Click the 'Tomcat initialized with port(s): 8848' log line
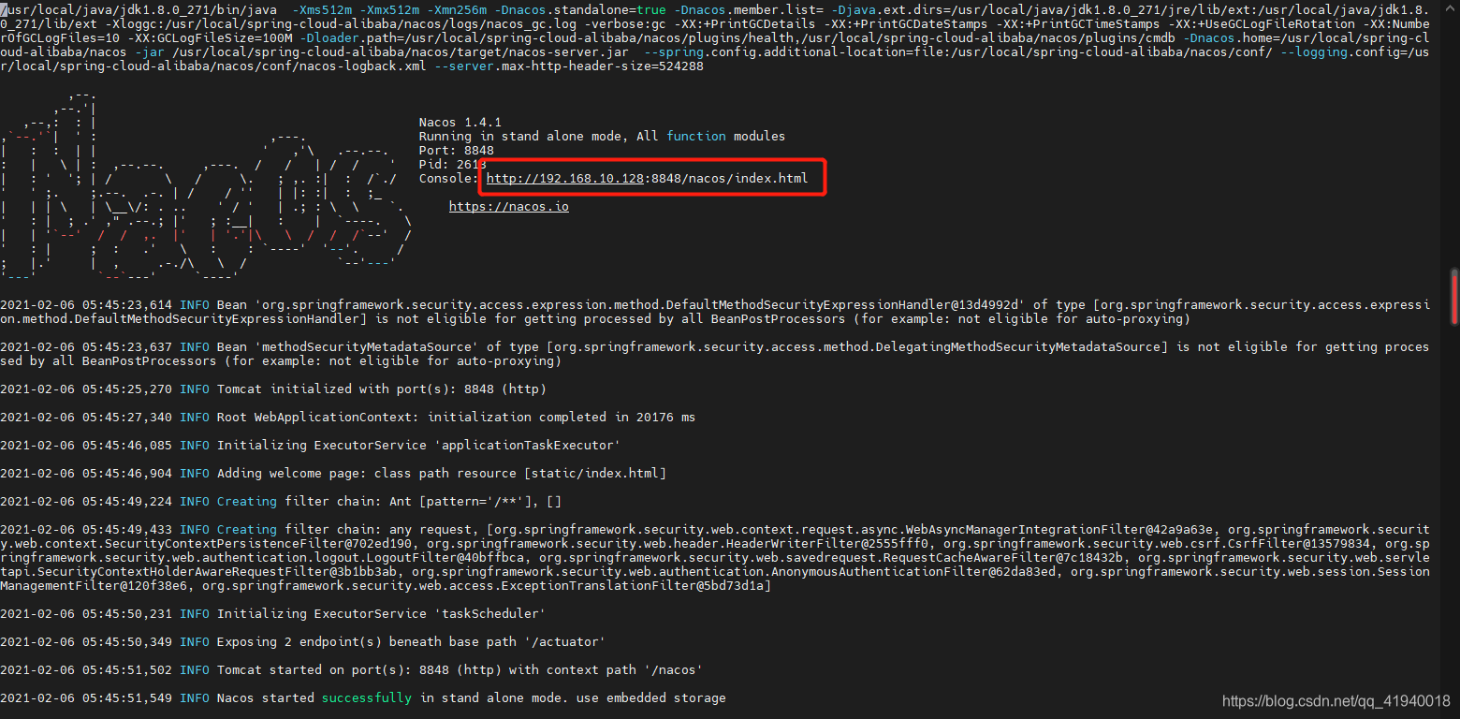 point(272,389)
